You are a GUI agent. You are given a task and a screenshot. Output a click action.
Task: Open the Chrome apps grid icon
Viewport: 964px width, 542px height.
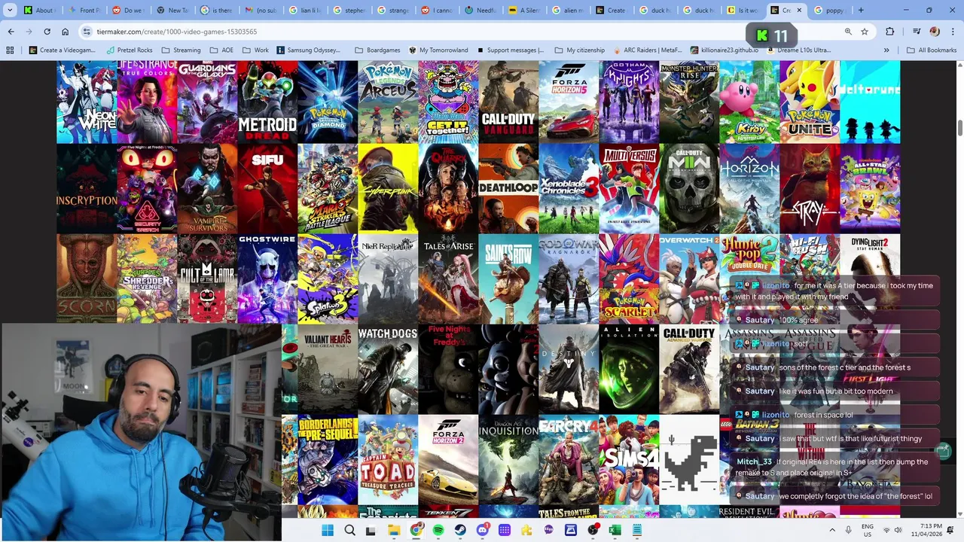point(10,50)
